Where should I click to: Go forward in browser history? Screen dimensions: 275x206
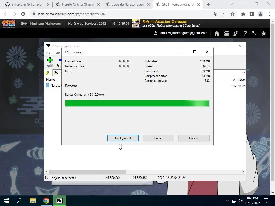click(x=15, y=14)
